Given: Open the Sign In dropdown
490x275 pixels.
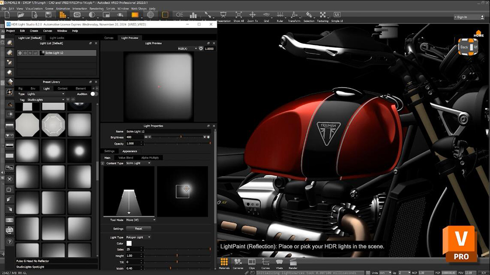Looking at the screenshot, I should (x=469, y=17).
